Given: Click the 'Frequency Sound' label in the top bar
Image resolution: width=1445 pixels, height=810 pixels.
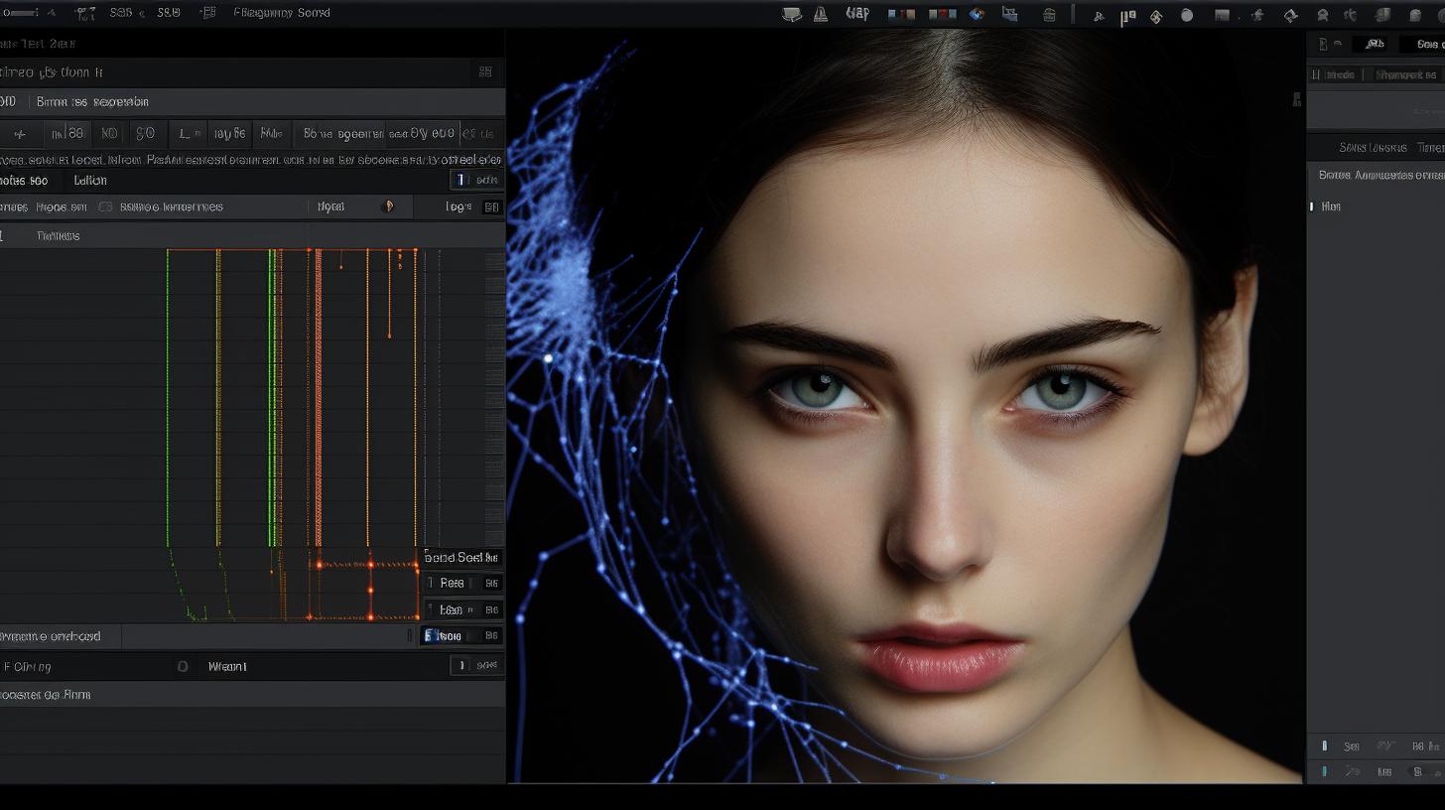Looking at the screenshot, I should pyautogui.click(x=282, y=13).
